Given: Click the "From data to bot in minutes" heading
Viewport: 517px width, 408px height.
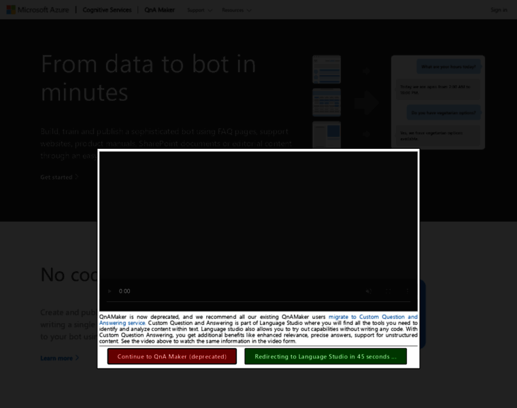Looking at the screenshot, I should (148, 78).
